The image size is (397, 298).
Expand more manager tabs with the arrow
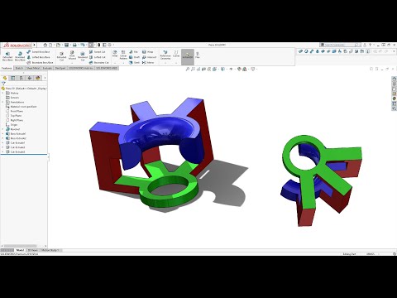pos(45,78)
